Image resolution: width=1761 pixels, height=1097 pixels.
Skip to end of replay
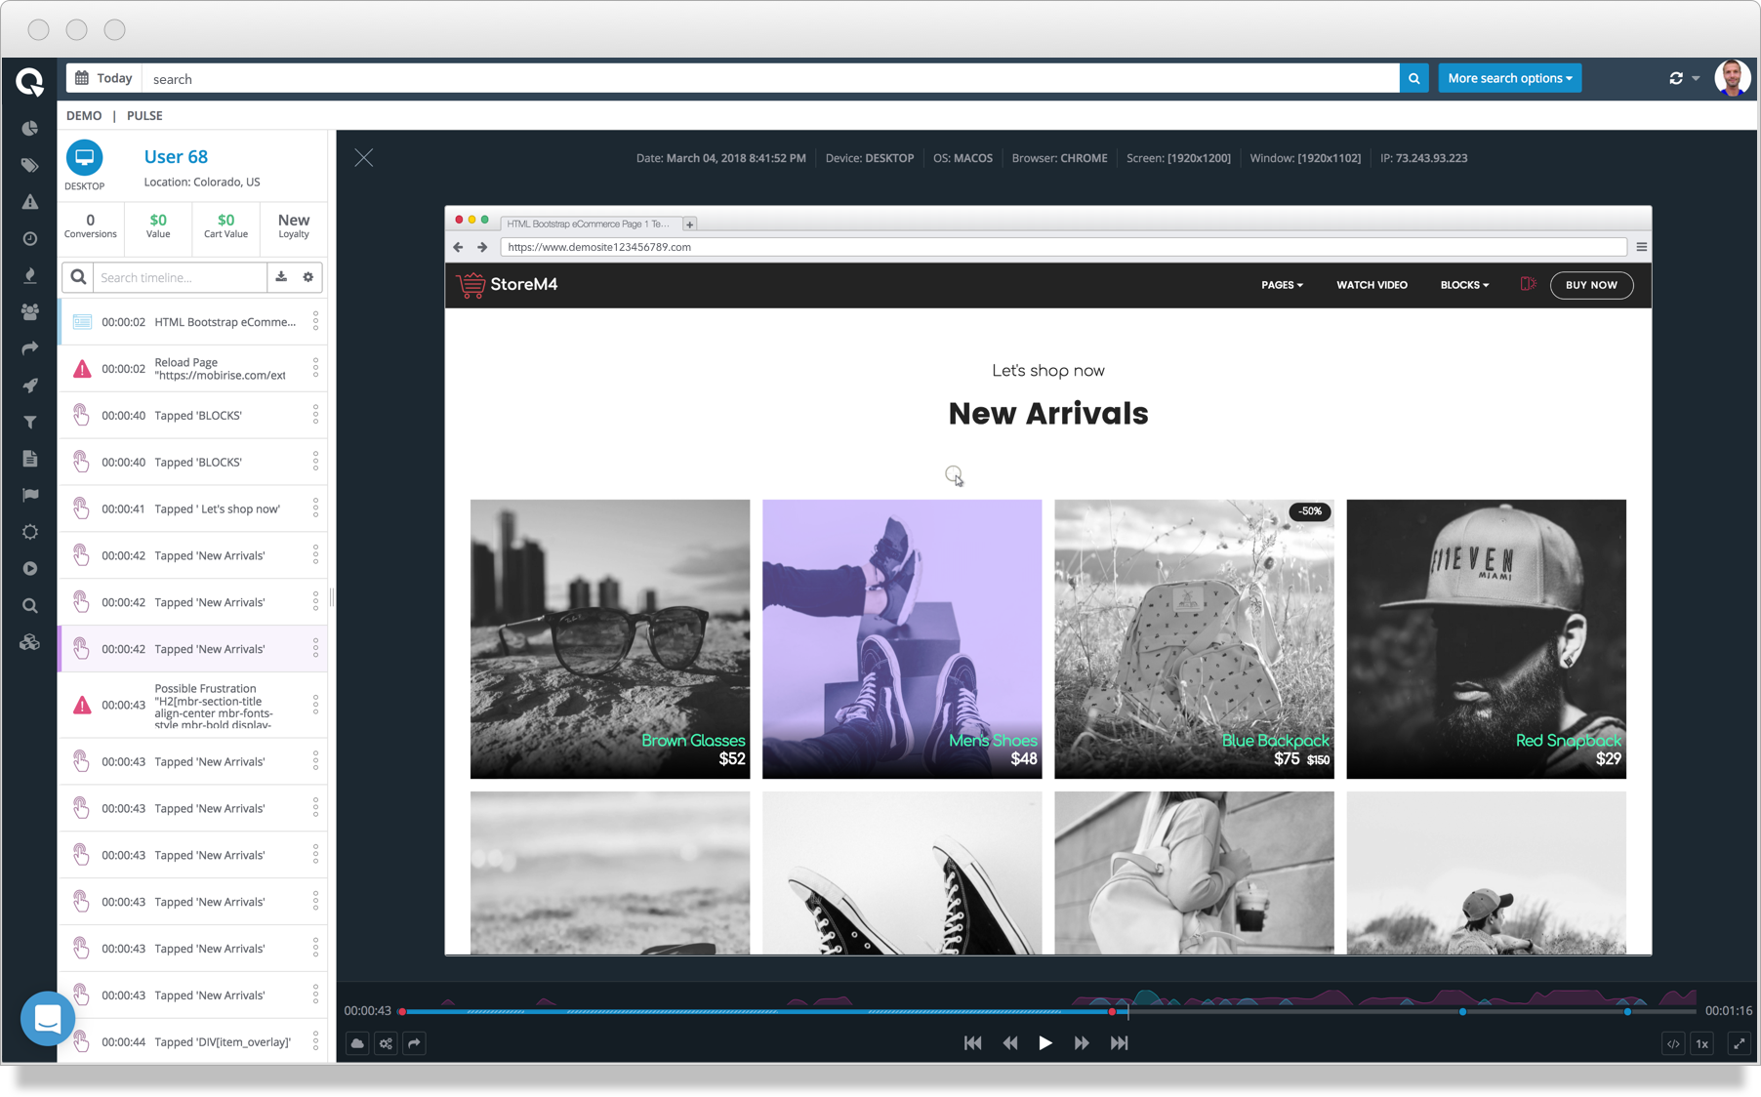1119,1043
